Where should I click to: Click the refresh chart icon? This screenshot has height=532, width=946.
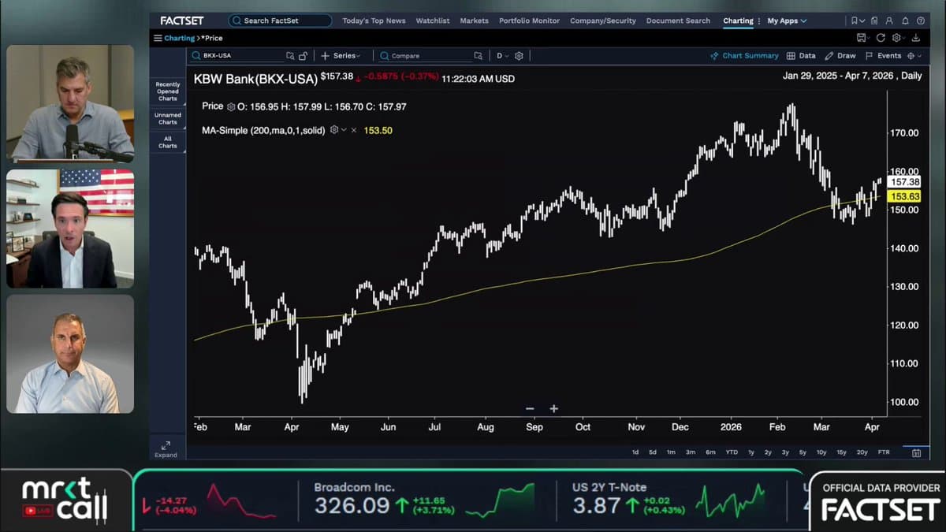(x=881, y=38)
